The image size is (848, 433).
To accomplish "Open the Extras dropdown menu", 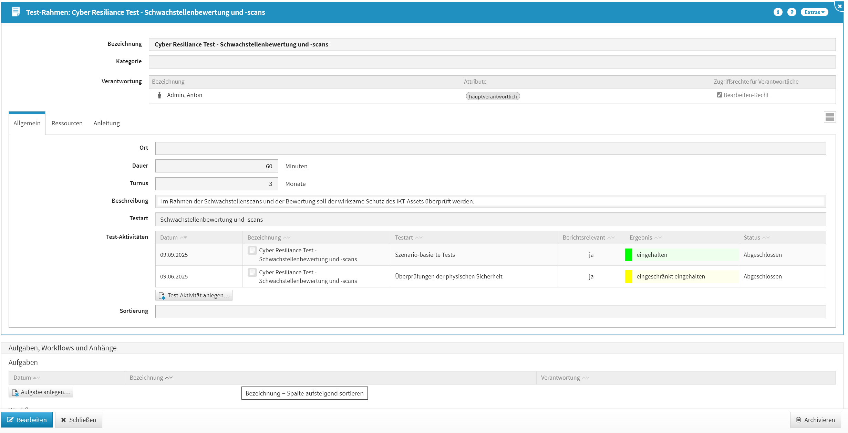I will (x=814, y=12).
